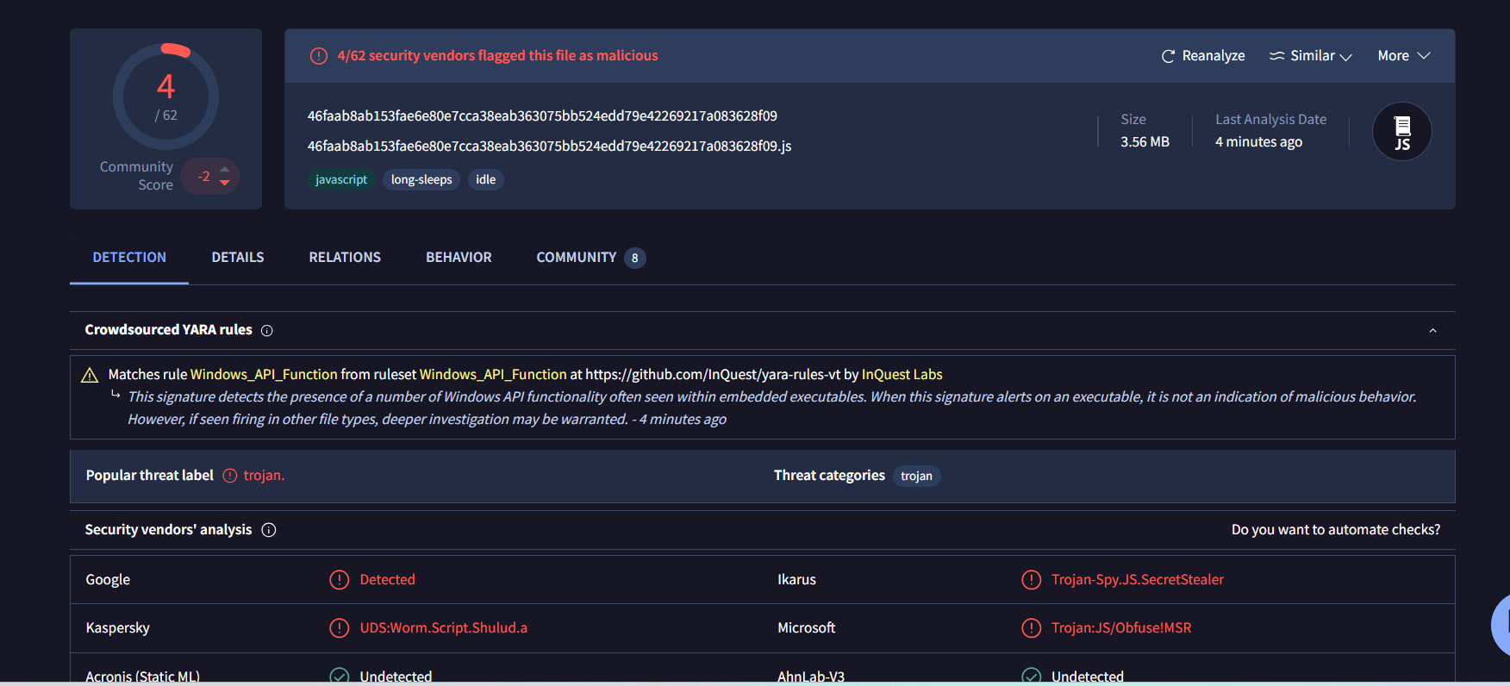Screen dimensions: 1510x686
Task: Open the Windows_API_Function rule link
Action: click(x=264, y=375)
